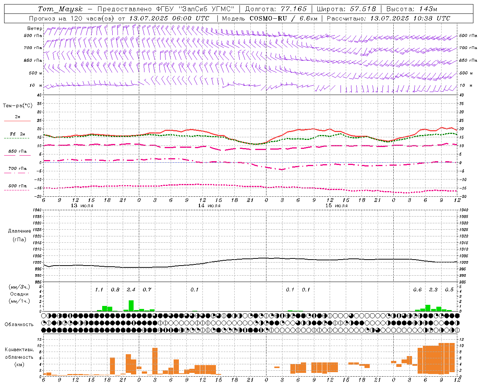Image resolution: width=479 pixels, height=383 pixels.
Task: Click 500 гПа entry in temperature legend
Action: click(x=18, y=186)
